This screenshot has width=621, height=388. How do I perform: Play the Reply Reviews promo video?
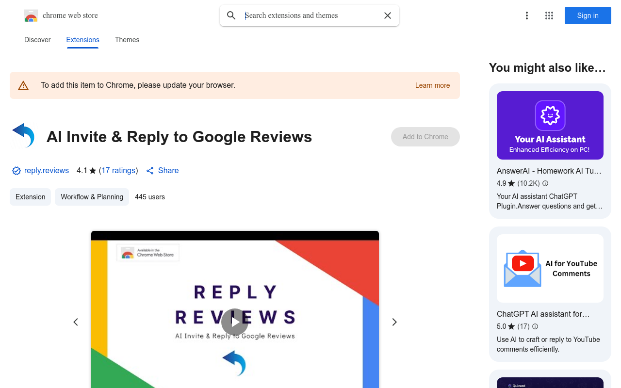pyautogui.click(x=235, y=322)
